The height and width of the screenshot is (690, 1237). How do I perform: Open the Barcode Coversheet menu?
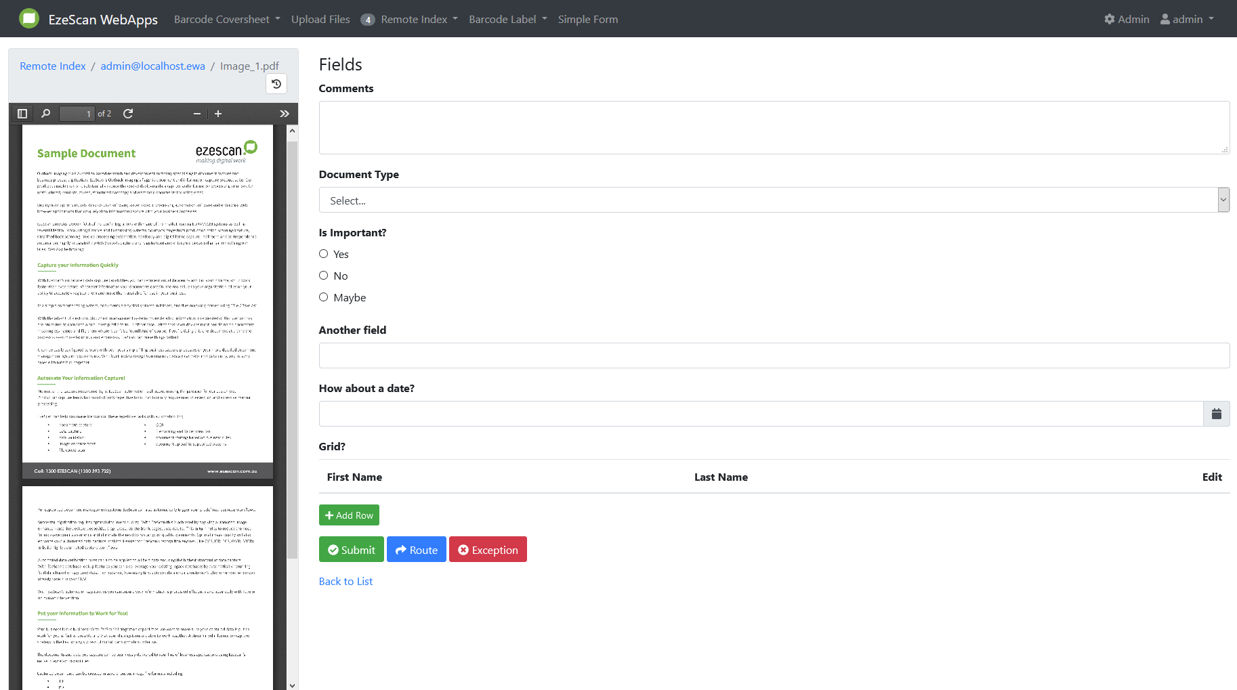[x=227, y=19]
